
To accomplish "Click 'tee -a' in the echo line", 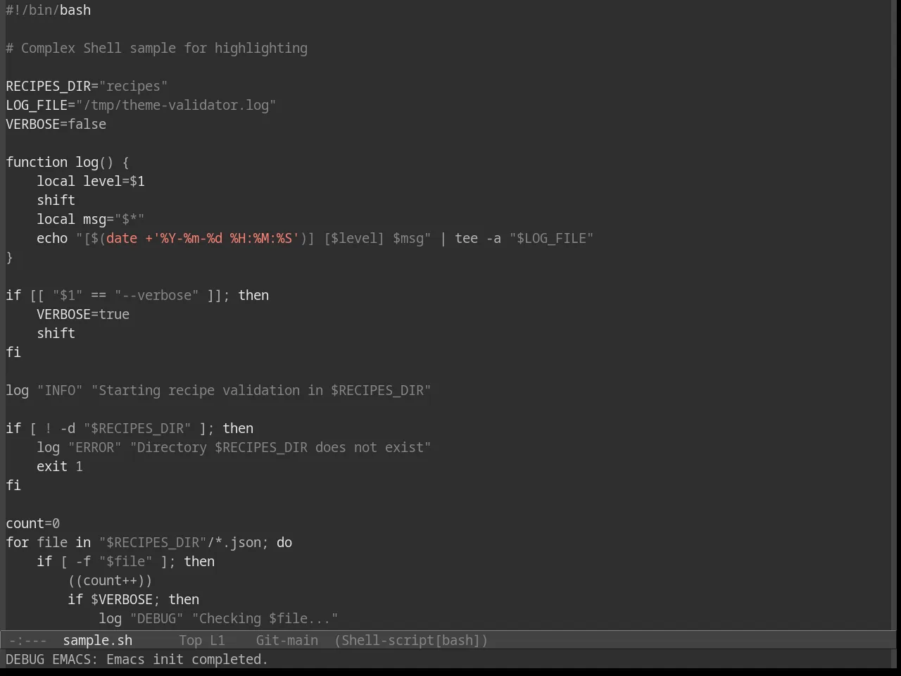I will (x=478, y=239).
